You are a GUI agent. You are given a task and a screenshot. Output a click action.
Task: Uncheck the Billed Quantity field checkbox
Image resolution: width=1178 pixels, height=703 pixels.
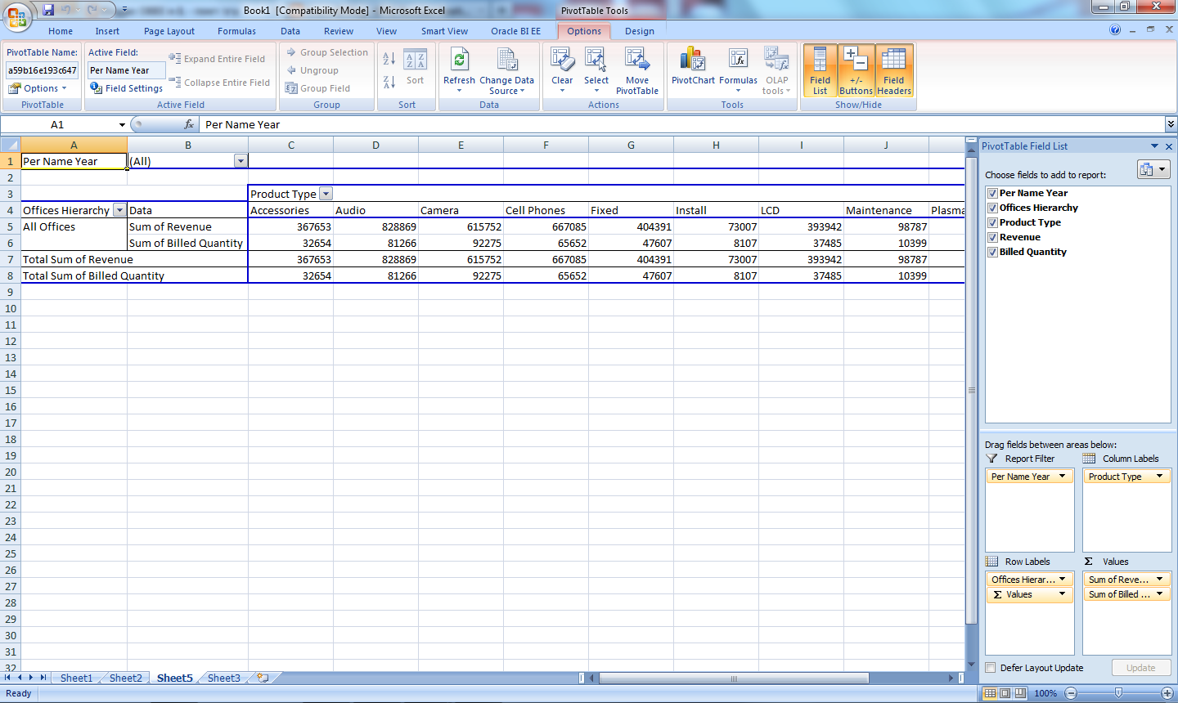tap(991, 252)
